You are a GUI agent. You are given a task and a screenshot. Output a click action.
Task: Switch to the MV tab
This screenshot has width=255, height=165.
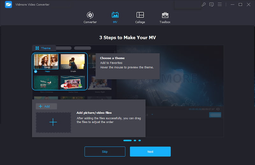(x=115, y=18)
